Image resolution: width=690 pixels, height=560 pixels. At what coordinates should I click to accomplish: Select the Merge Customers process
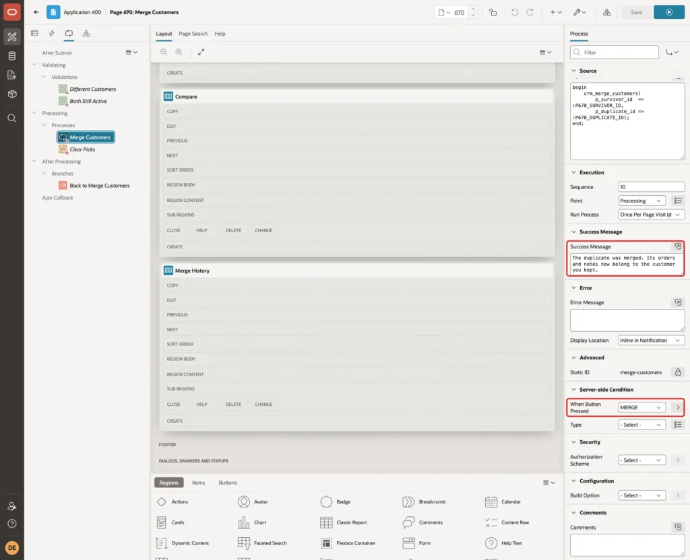[86, 137]
